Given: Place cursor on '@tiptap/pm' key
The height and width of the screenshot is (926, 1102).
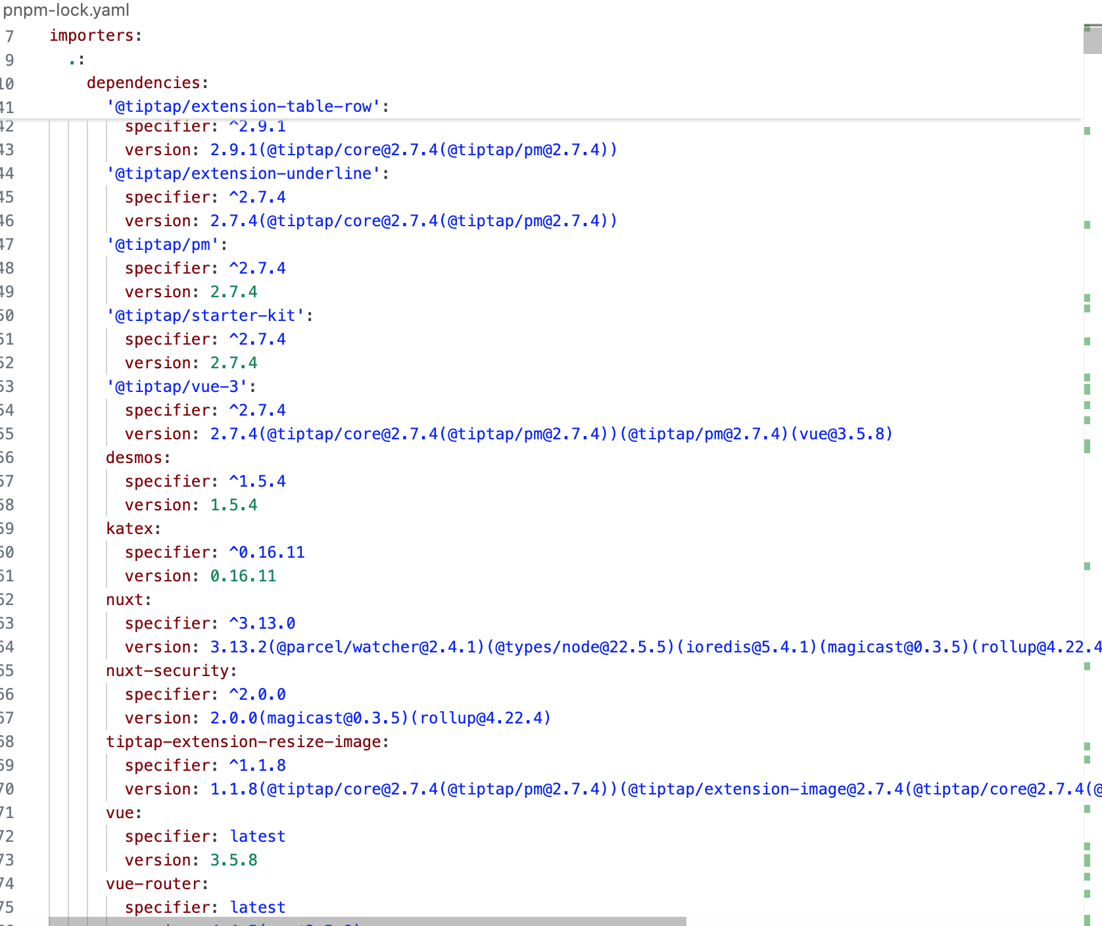Looking at the screenshot, I should coord(166,245).
